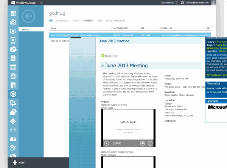This screenshot has height=168, width=227.
Task: Play the Windows Azure Overview video
Action: click(107, 143)
